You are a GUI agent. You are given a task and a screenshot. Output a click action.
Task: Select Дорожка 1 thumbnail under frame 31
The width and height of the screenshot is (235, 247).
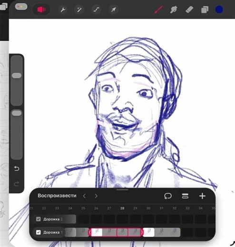[x=161, y=232]
